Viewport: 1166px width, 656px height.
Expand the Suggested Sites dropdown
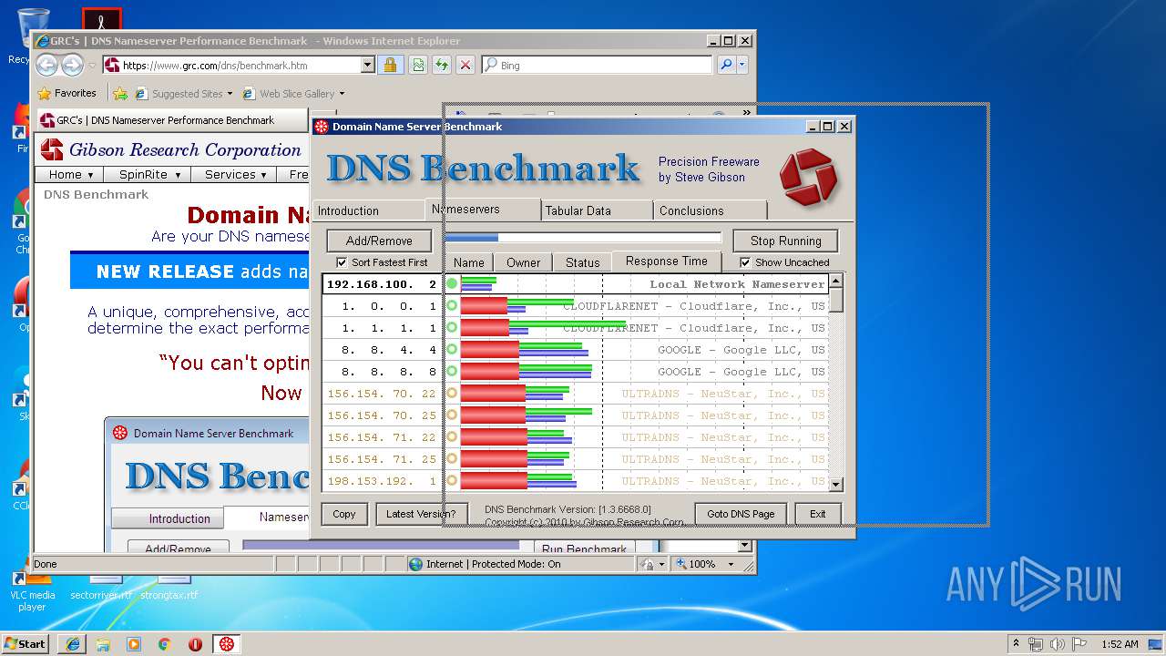[230, 93]
